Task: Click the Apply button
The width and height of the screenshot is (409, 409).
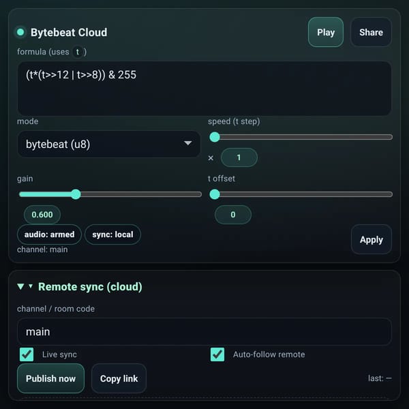Action: (x=372, y=239)
